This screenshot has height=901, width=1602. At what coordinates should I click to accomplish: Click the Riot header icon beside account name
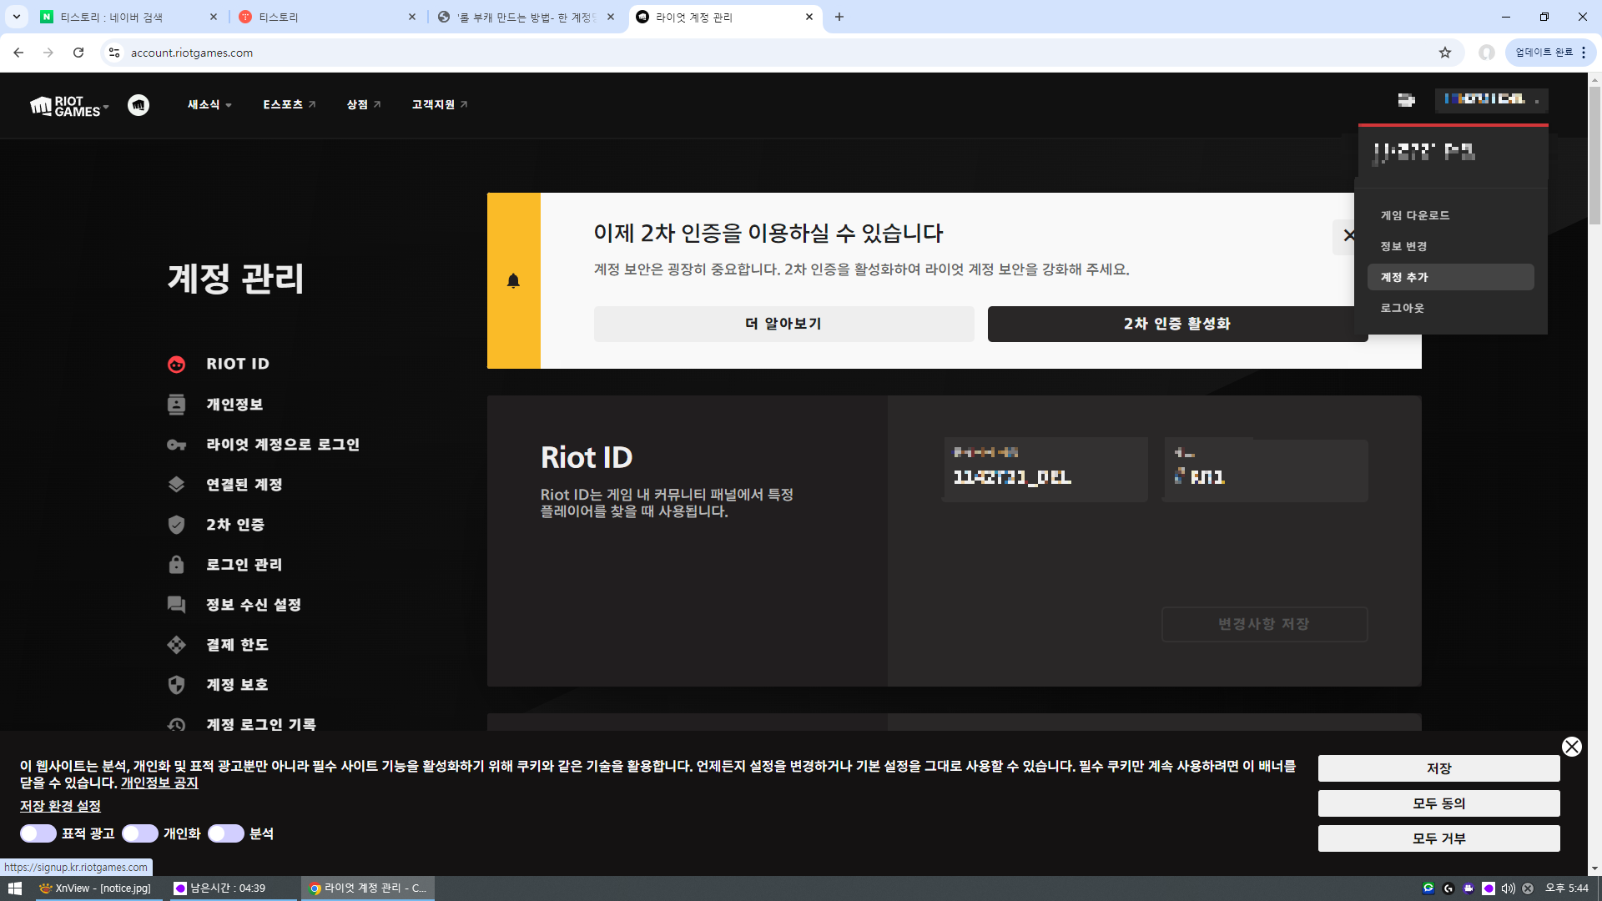pos(1407,100)
